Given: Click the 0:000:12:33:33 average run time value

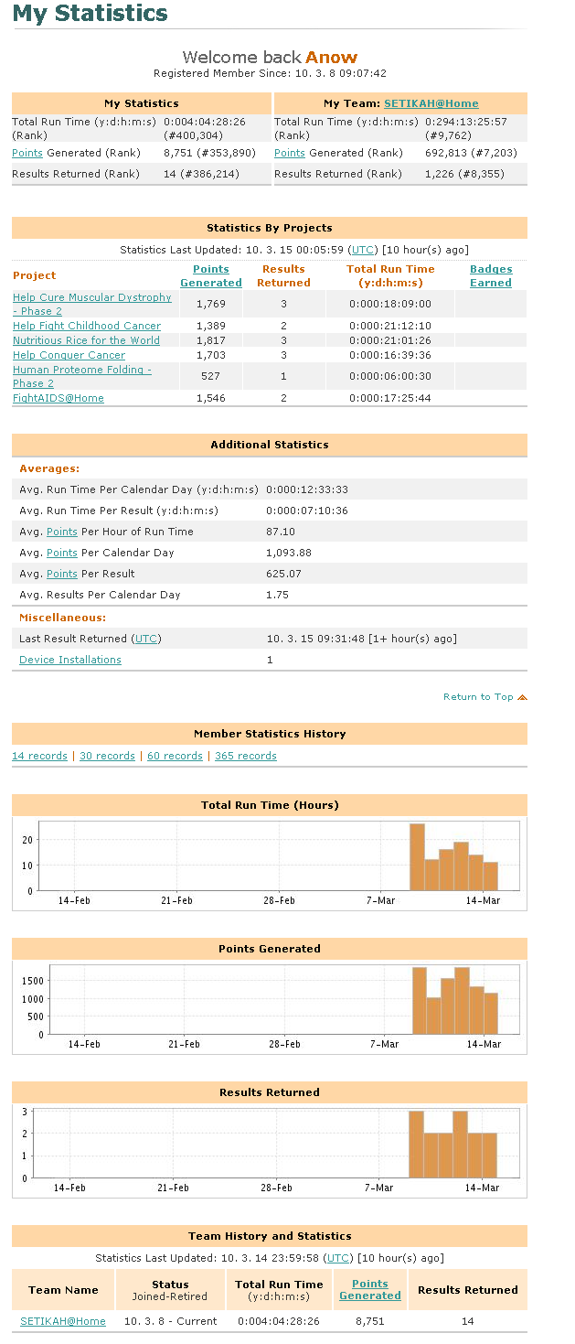Looking at the screenshot, I should click(x=307, y=489).
